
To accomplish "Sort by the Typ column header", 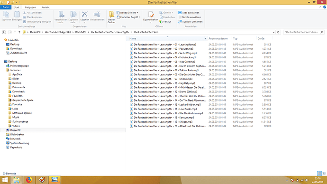I will tap(235, 38).
